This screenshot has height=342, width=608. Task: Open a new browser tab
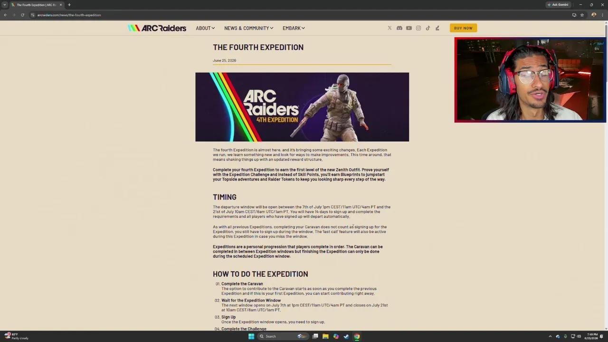pyautogui.click(x=69, y=5)
